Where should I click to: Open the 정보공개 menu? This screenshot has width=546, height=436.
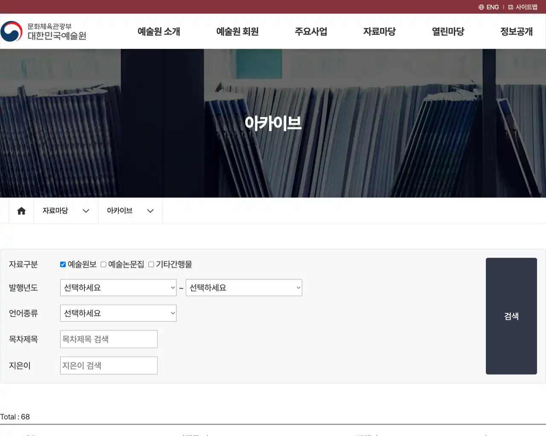tap(517, 31)
